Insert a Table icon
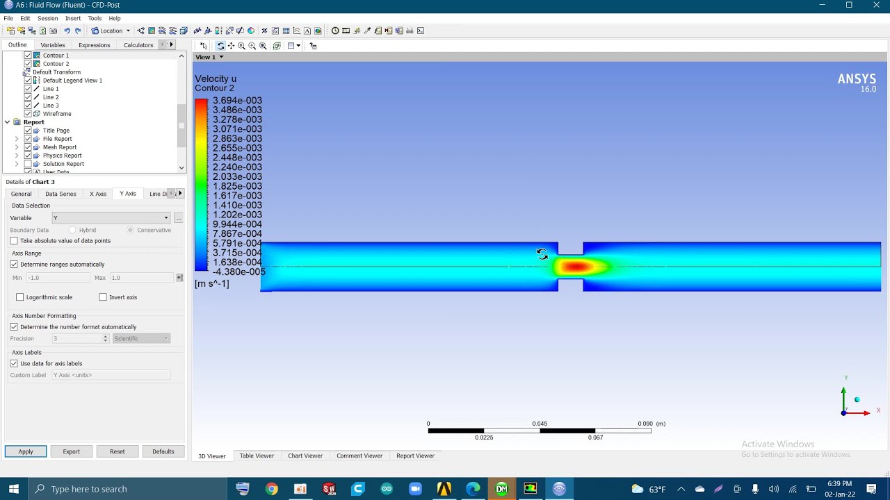This screenshot has height=500, width=890. coord(286,31)
